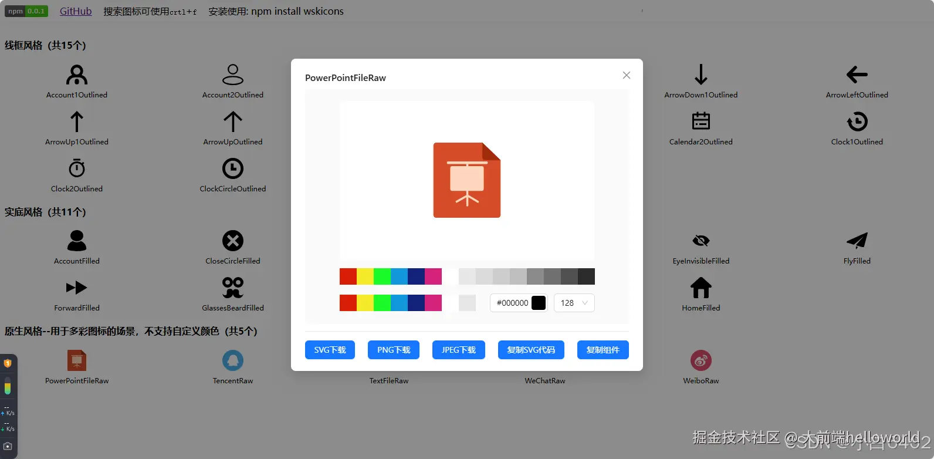Click the #000000 hex color field

512,303
